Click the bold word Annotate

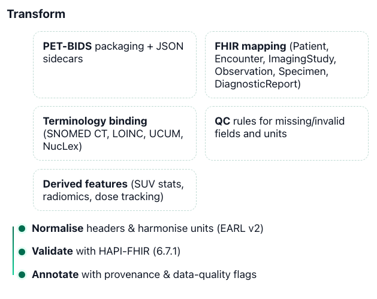tap(54, 274)
